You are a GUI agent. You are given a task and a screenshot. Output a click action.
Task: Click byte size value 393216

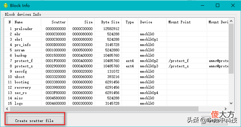(x=113, y=77)
